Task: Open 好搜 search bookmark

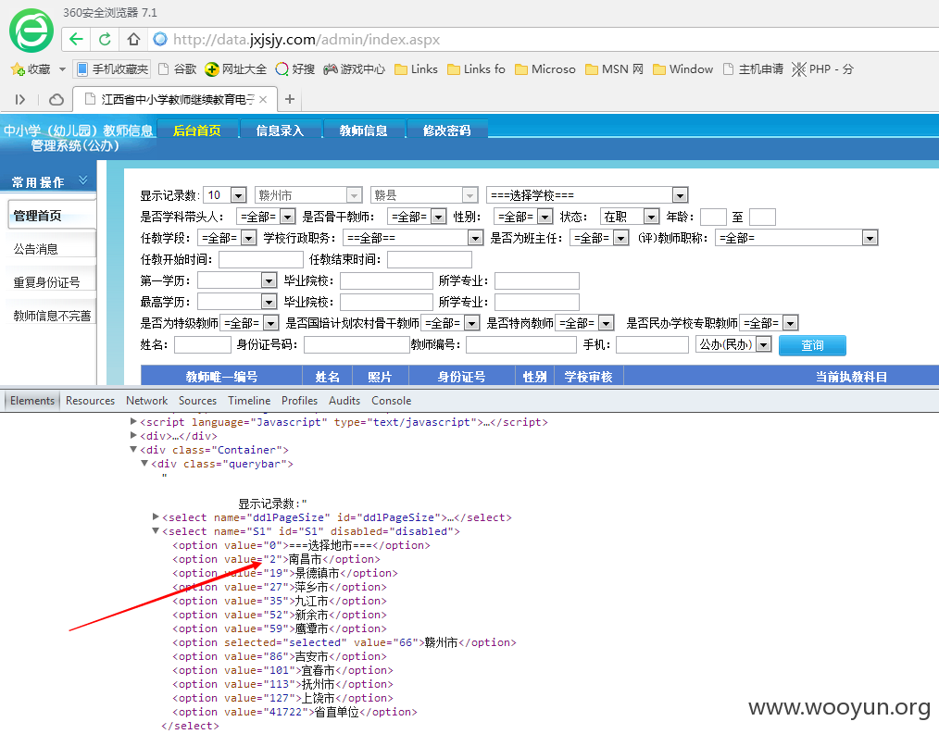Action: [295, 68]
